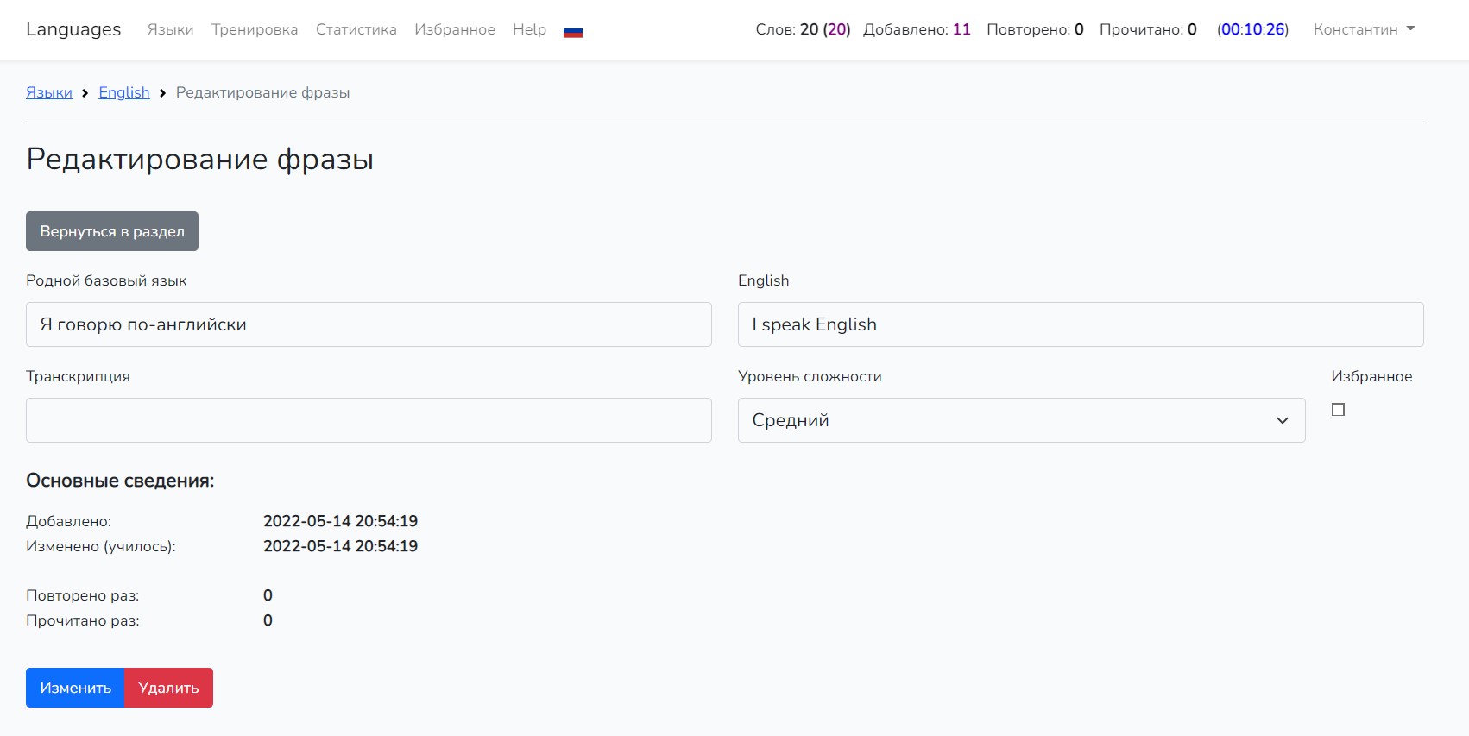Open the Статистика menu item
The width and height of the screenshot is (1469, 736).
356,29
